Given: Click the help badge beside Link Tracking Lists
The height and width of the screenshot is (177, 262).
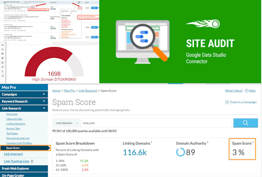Looking at the screenshot, I should coord(32,161).
